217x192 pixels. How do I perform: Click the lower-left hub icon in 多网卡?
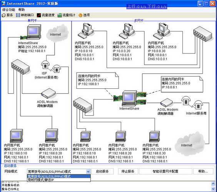coord(83,105)
